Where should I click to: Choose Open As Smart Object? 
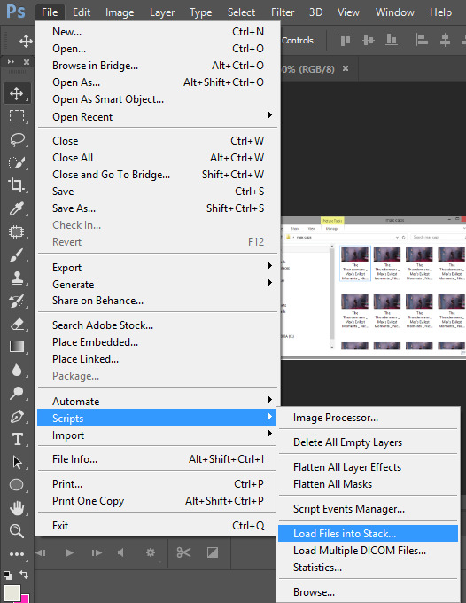[x=158, y=99]
